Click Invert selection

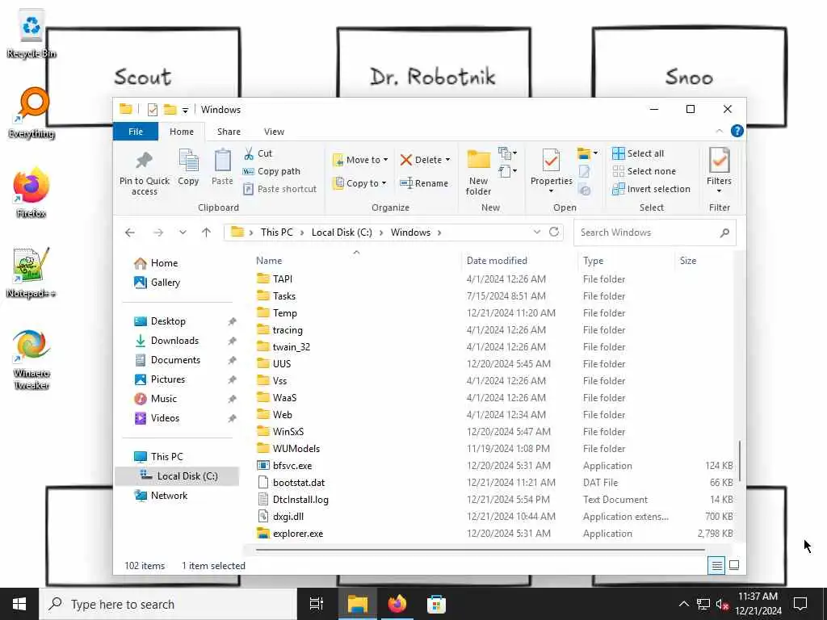[x=652, y=189]
